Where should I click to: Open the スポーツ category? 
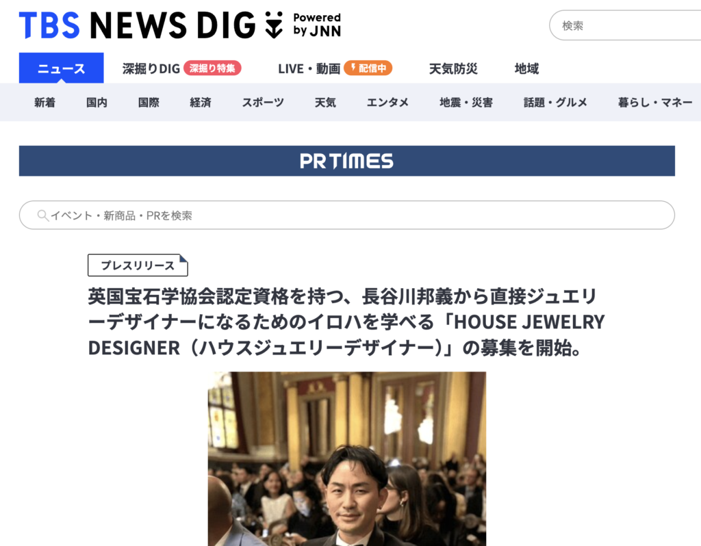[x=263, y=103]
